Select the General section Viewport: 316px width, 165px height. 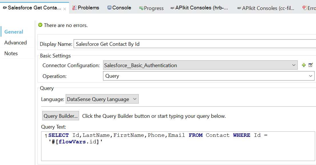tap(14, 32)
